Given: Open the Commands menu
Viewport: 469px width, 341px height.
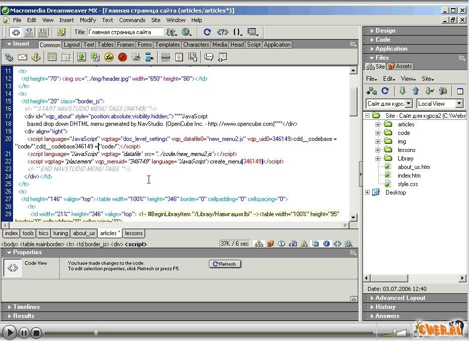Looking at the screenshot, I should click(132, 20).
